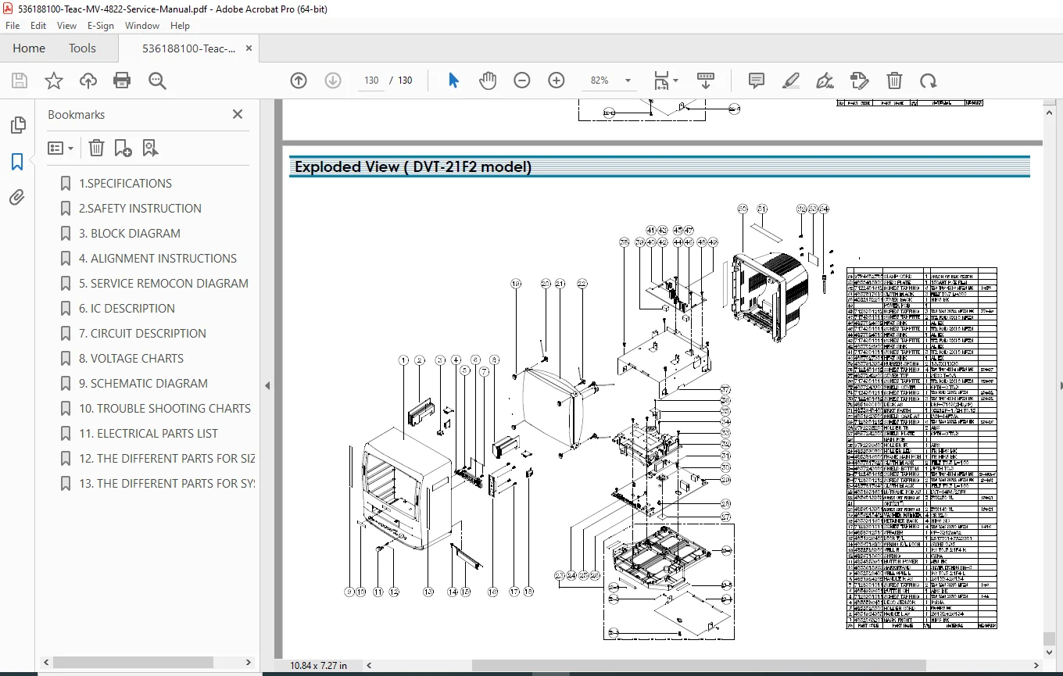Click the current page number field

click(x=371, y=80)
